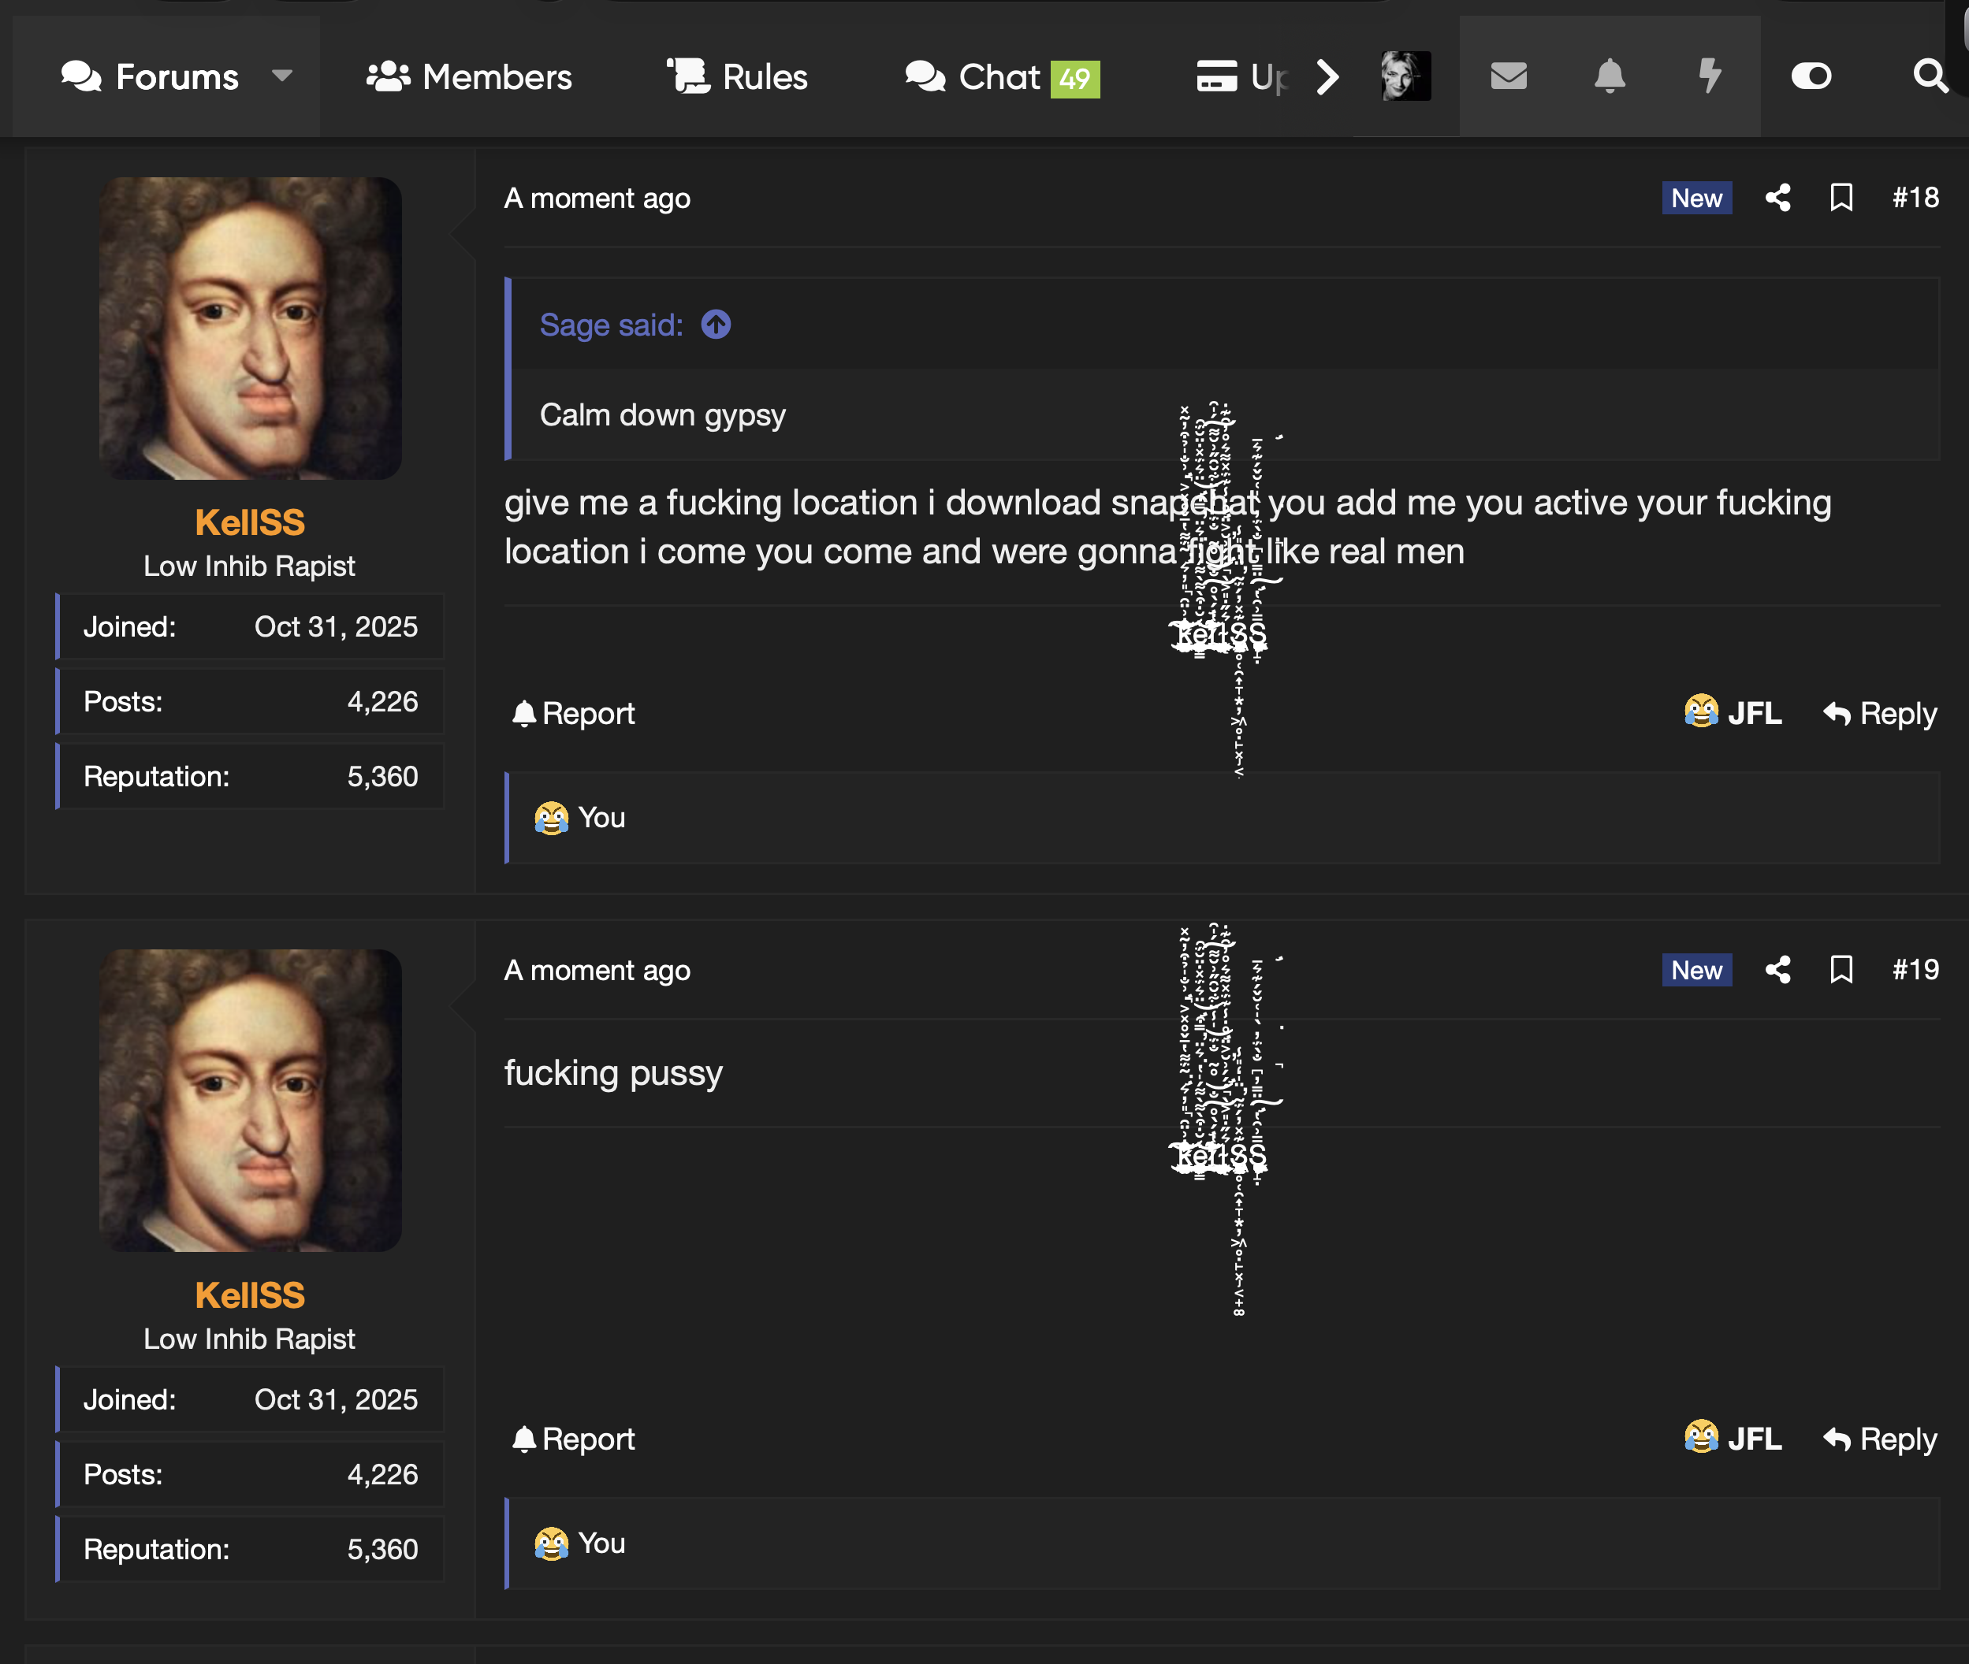Image resolution: width=1969 pixels, height=1664 pixels.
Task: Open the search magnifier icon
Action: pos(1930,76)
